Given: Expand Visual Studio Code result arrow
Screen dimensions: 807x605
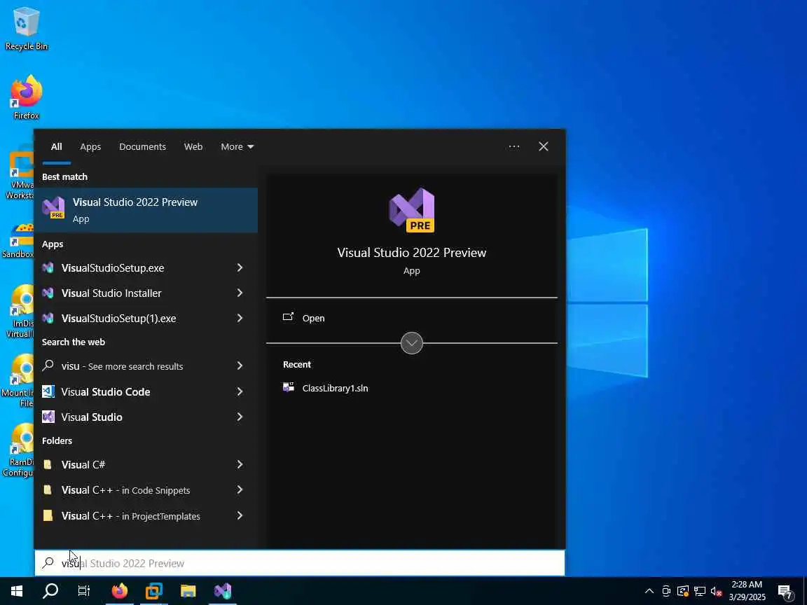Looking at the screenshot, I should pyautogui.click(x=240, y=391).
